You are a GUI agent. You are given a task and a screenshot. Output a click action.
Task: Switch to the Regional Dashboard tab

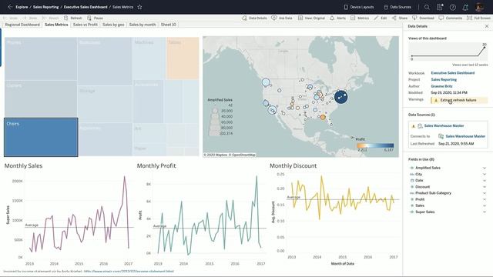tap(22, 25)
